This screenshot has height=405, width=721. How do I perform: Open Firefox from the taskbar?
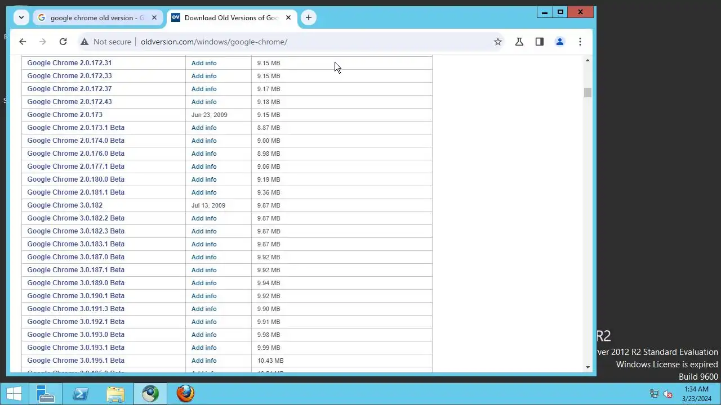185,394
